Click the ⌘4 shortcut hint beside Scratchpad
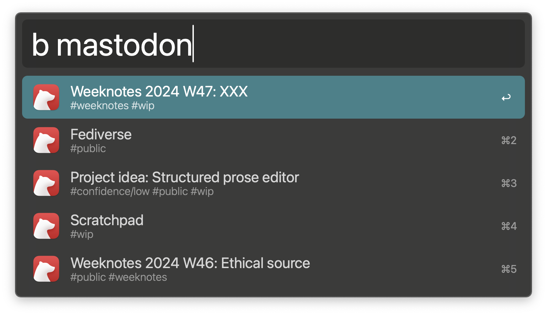547x315 pixels. pyautogui.click(x=508, y=226)
